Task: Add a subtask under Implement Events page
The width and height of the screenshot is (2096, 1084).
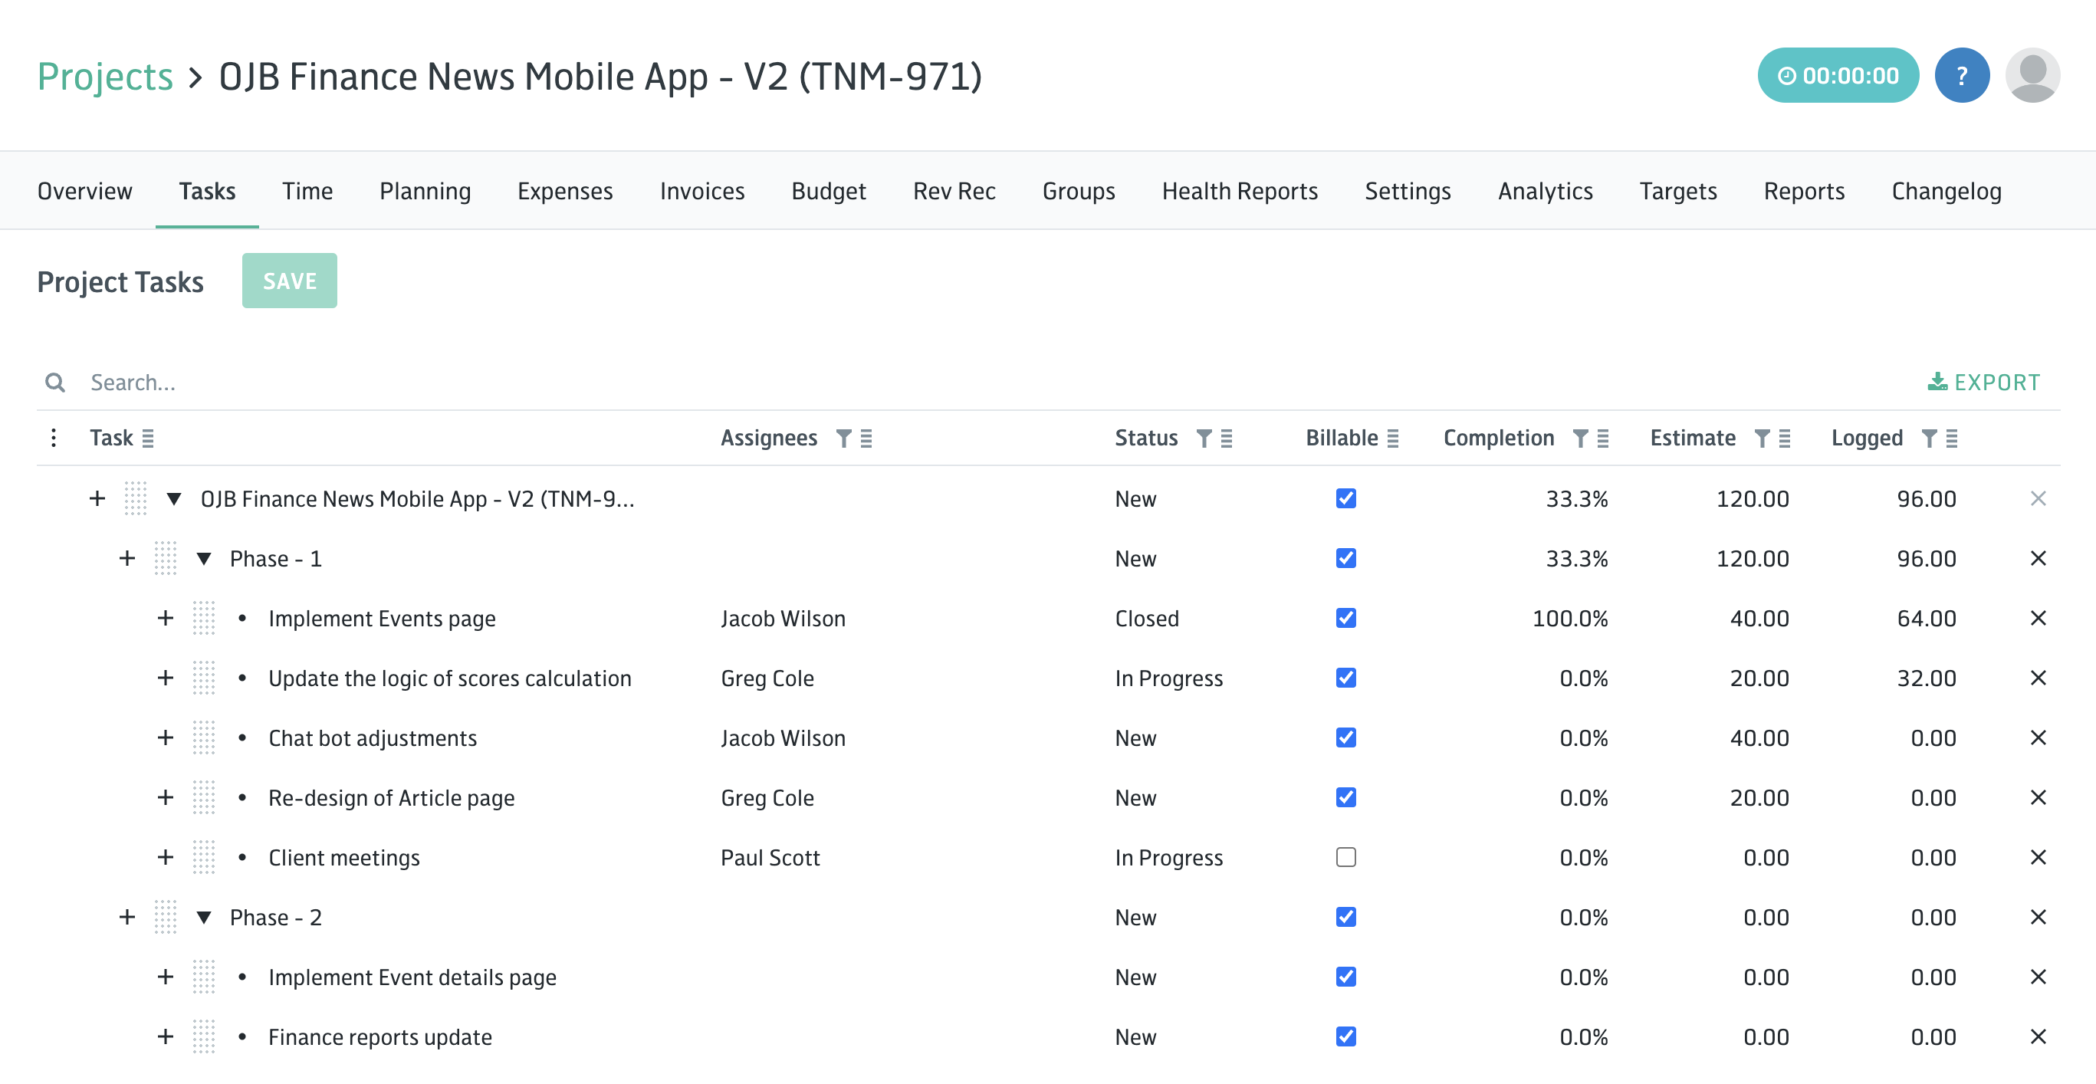Action: [165, 618]
